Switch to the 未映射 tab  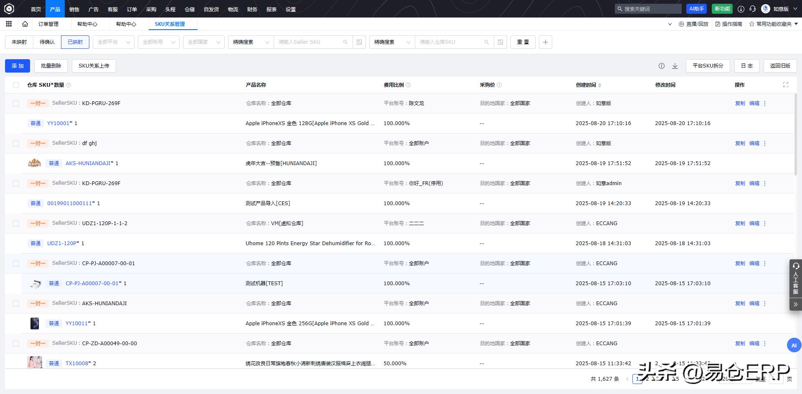(19, 42)
